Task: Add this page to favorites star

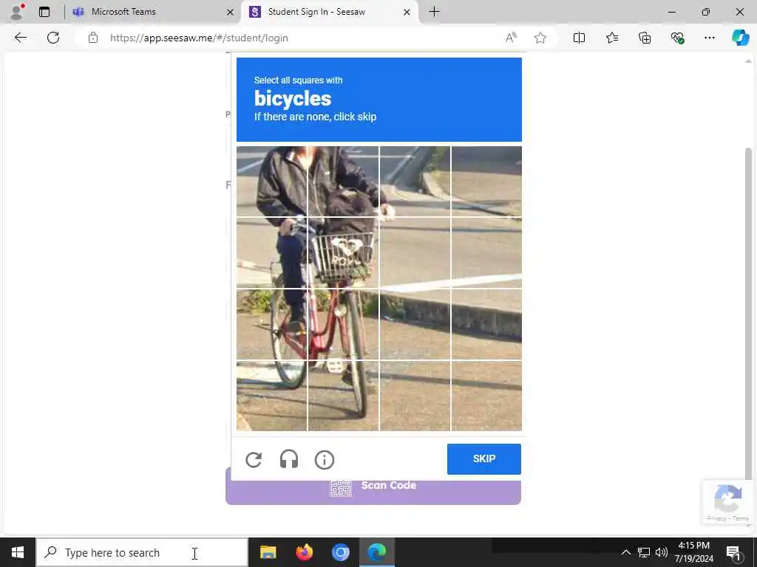Action: click(540, 38)
